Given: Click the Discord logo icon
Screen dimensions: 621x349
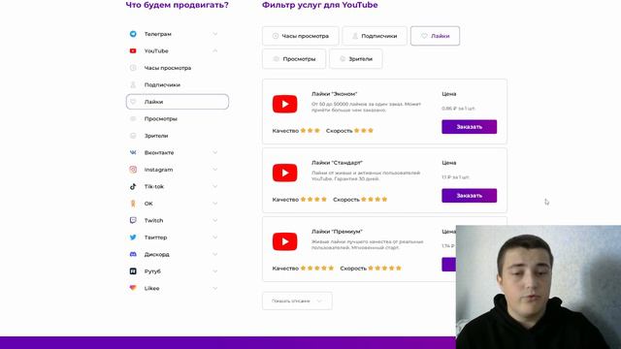Looking at the screenshot, I should click(x=133, y=254).
